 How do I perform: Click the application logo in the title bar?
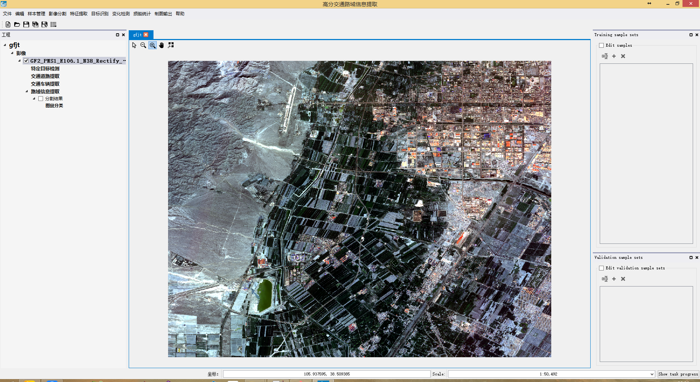point(4,4)
